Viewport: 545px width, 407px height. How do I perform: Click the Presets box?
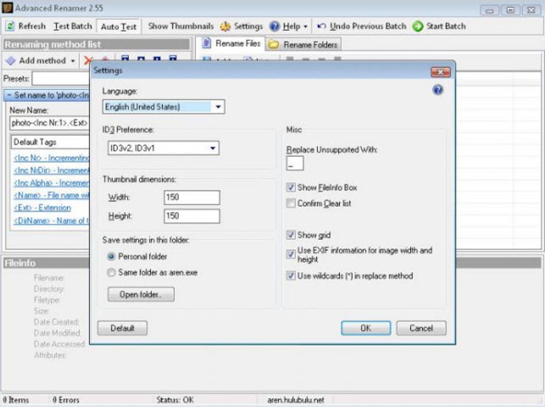click(x=60, y=78)
